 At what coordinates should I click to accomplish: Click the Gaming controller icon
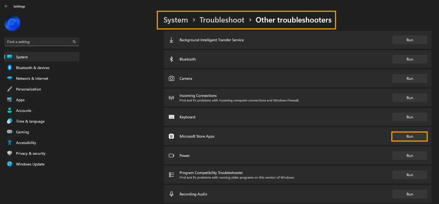tap(10, 132)
